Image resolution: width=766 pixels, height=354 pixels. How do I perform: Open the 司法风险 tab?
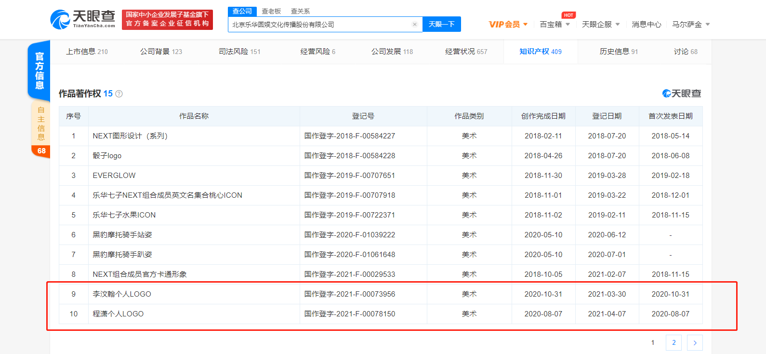[239, 52]
